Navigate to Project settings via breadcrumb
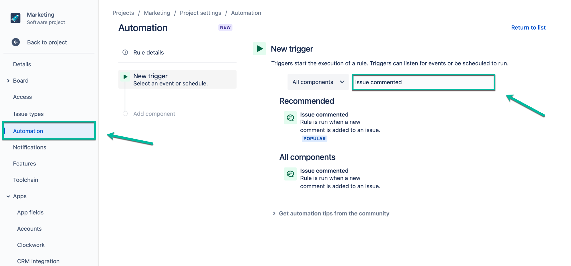Viewport: 571px width, 266px height. tap(200, 13)
